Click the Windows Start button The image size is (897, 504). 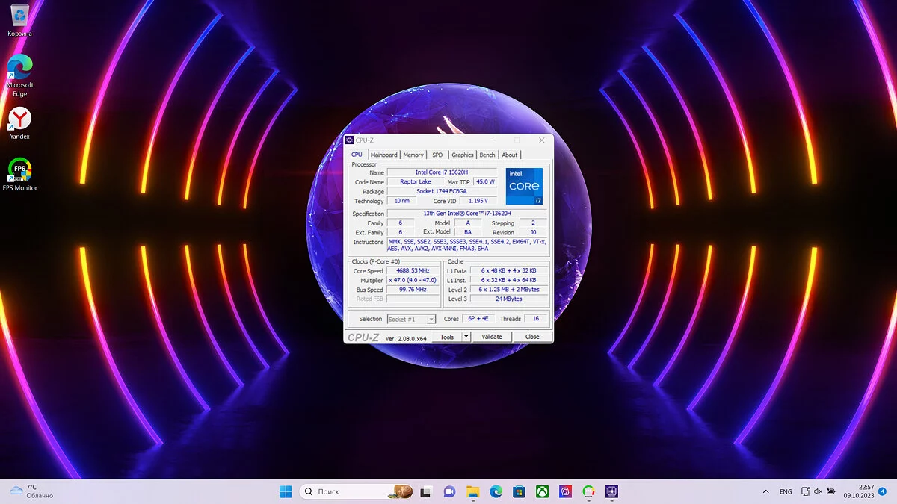pyautogui.click(x=286, y=491)
